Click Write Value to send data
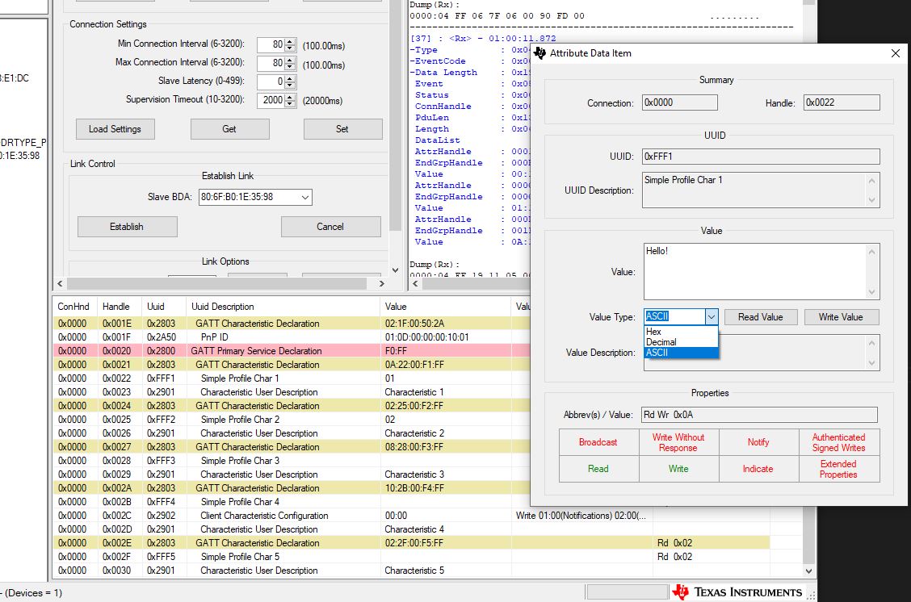Image resolution: width=911 pixels, height=602 pixels. tap(841, 316)
